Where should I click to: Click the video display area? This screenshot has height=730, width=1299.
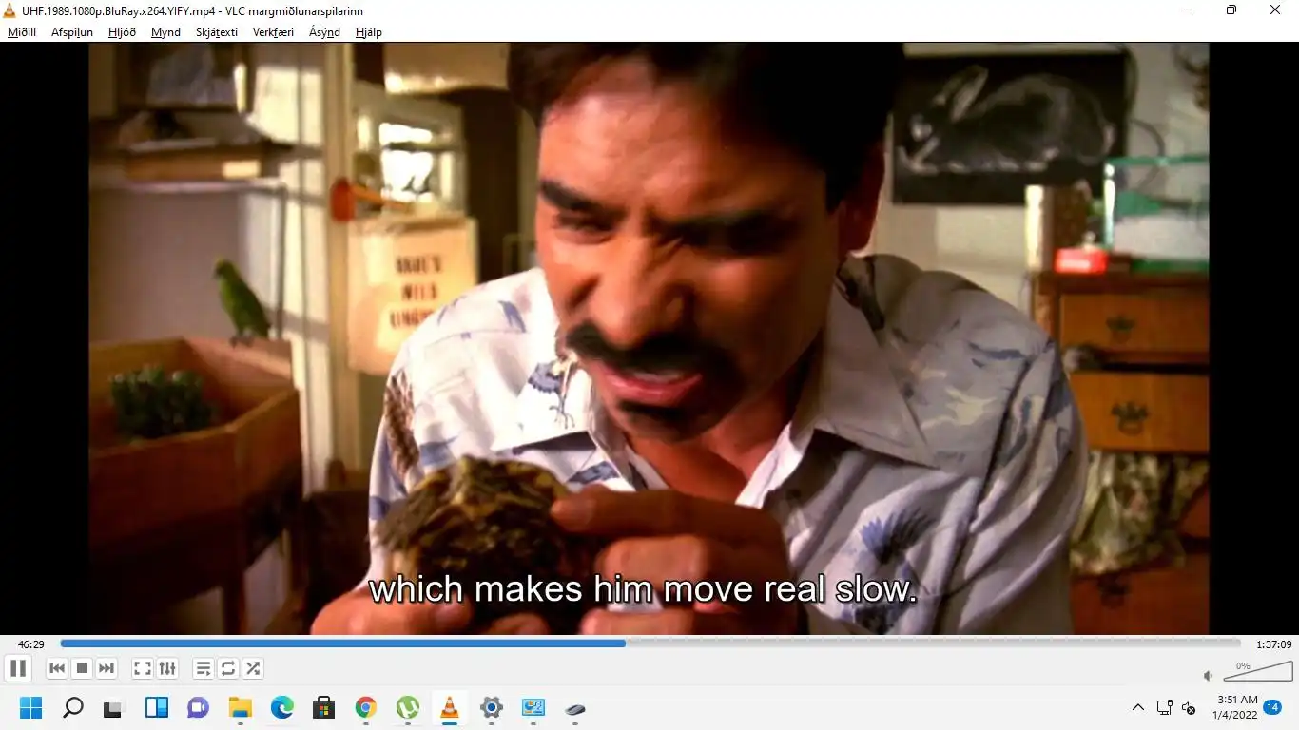point(649,338)
